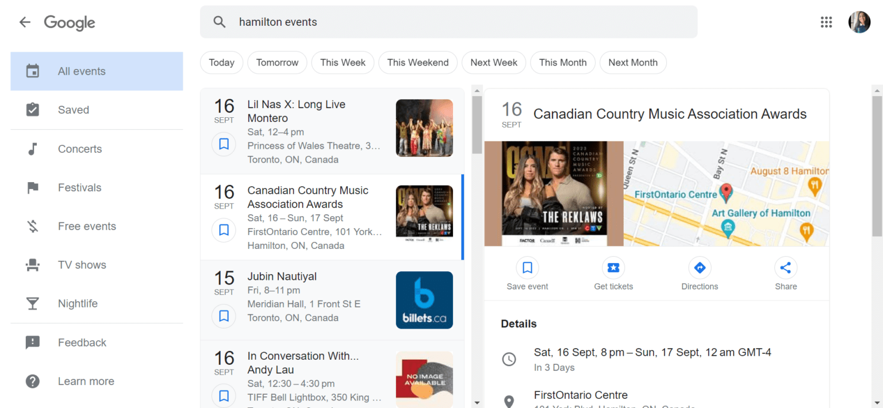Bookmark the Lil Nas X: Long Live Montero event
Viewport: 883px width, 408px height.
[224, 144]
